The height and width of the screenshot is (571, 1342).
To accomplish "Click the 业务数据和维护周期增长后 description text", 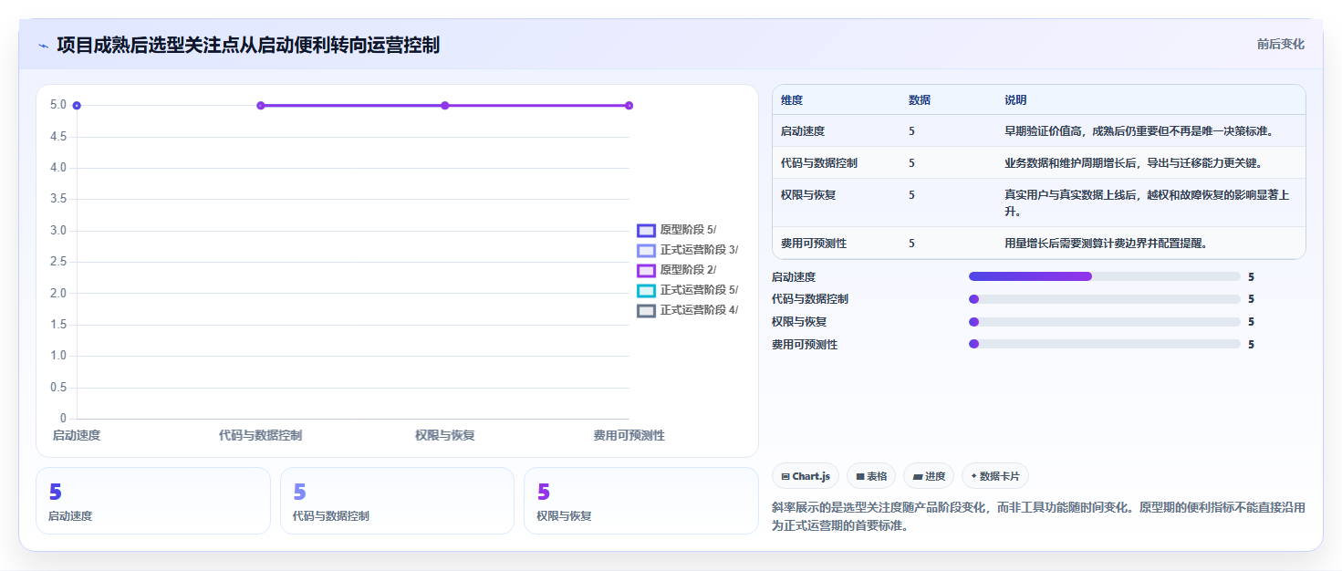I will [1133, 163].
